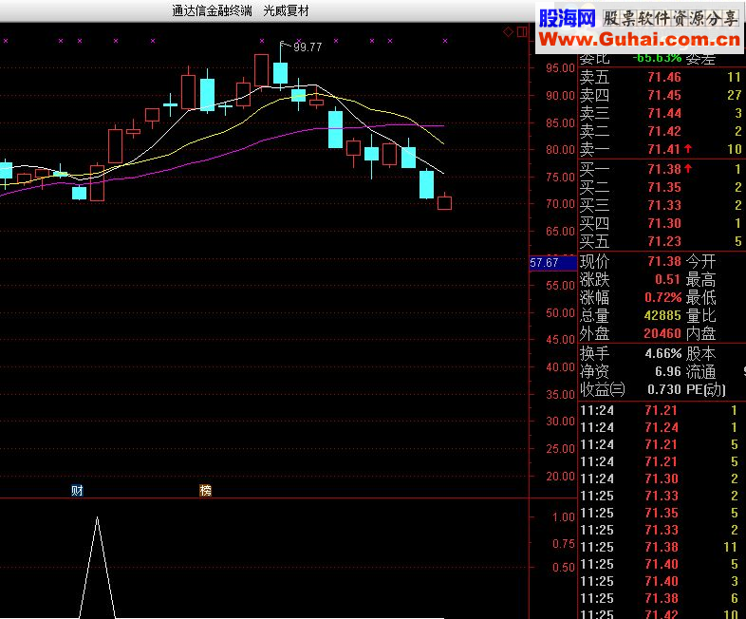Viewport: 746px width, 619px height.
Task: Click the red up arrow beside 买一 71.38
Action: [x=688, y=168]
